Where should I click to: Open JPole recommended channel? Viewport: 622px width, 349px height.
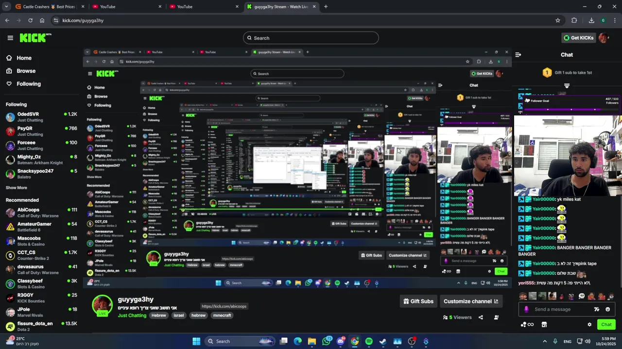point(41,312)
